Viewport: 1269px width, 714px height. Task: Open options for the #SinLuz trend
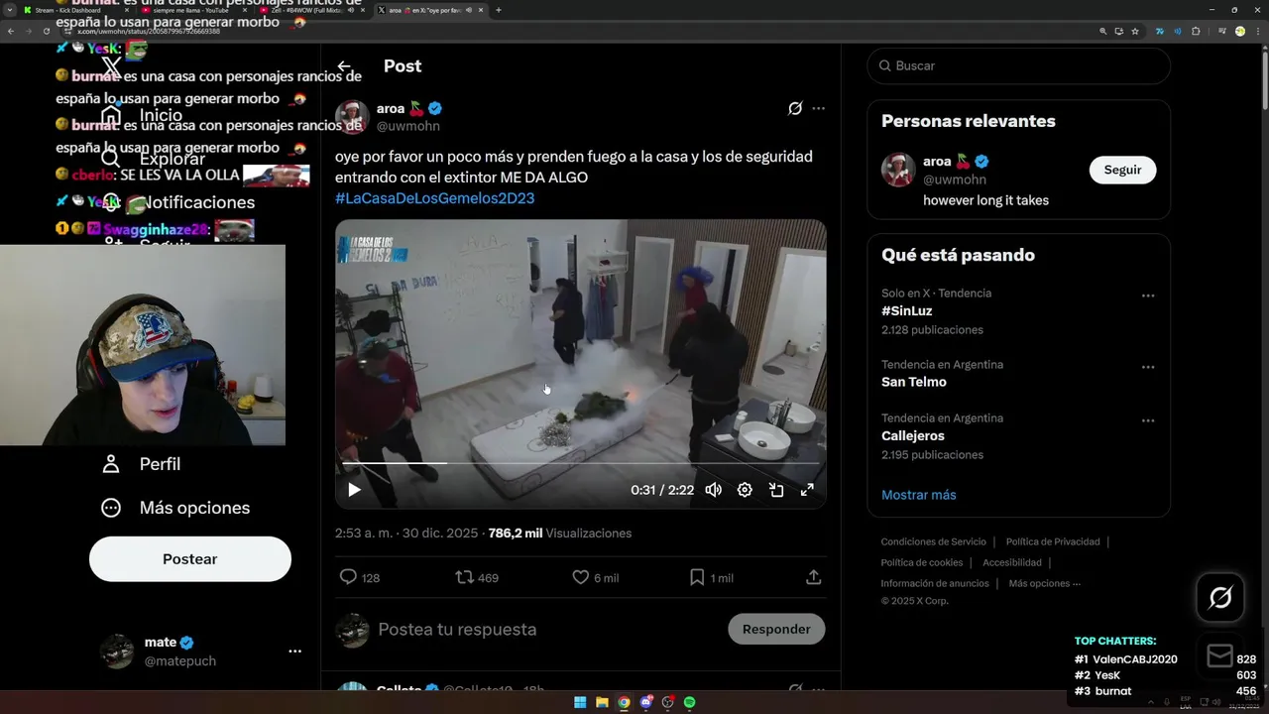click(x=1148, y=296)
